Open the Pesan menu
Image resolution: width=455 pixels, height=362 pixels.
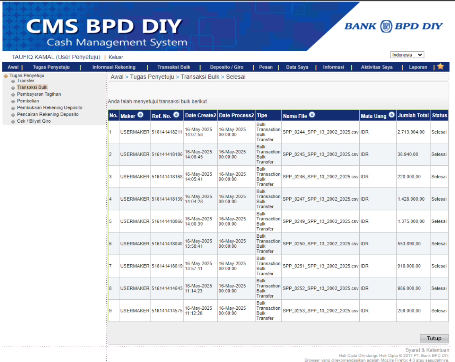[266, 67]
